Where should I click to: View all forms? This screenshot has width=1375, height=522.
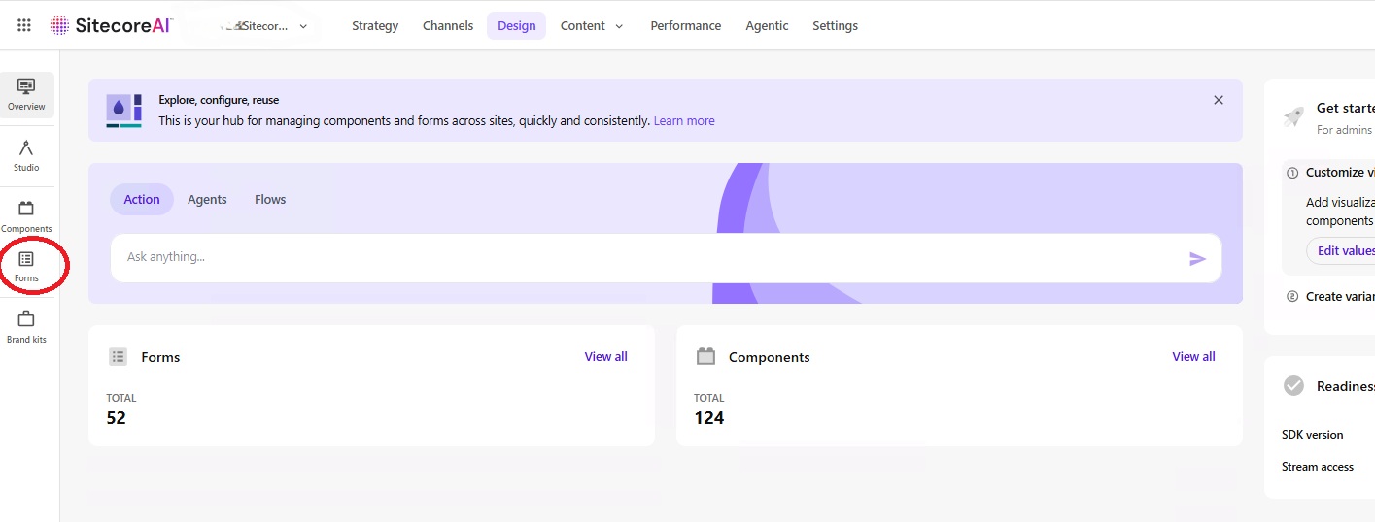[606, 357]
